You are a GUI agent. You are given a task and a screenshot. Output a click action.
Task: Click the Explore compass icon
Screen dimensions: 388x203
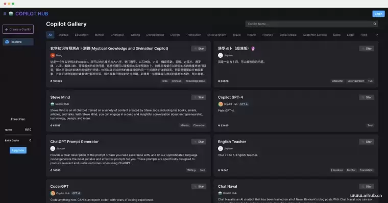[x=7, y=42]
